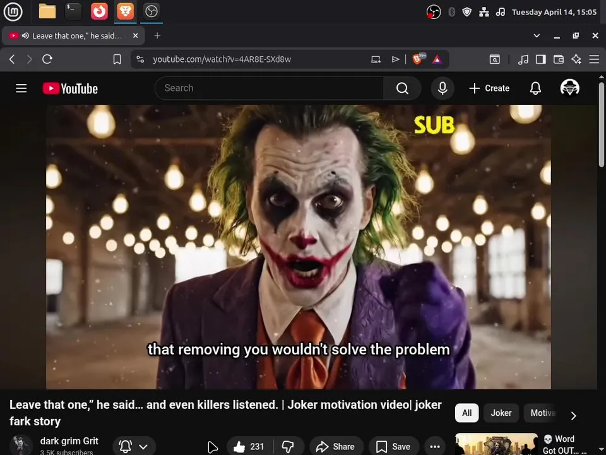Image resolution: width=606 pixels, height=455 pixels.
Task: Submit search with magnifier button
Action: [x=402, y=88]
